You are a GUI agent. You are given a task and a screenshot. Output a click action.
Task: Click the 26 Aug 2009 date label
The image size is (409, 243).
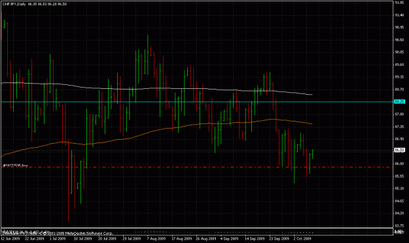point(205,238)
